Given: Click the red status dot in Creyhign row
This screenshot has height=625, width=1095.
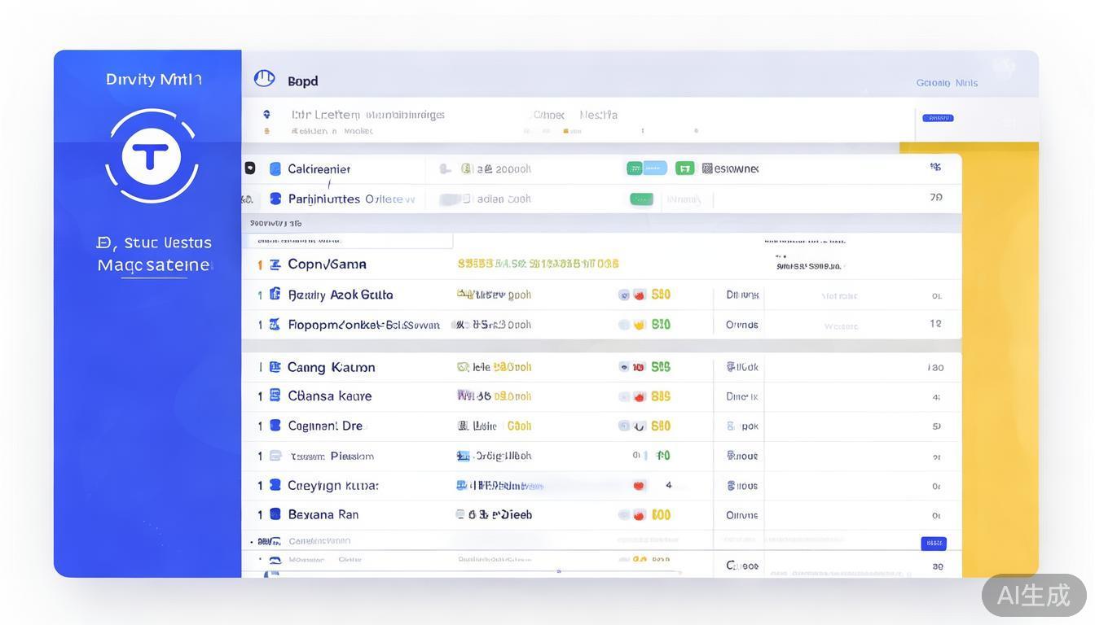Looking at the screenshot, I should click(639, 486).
